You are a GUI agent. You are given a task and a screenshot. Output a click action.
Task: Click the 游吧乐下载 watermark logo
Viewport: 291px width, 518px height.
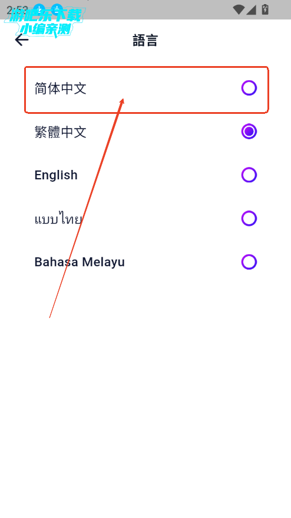click(x=45, y=15)
